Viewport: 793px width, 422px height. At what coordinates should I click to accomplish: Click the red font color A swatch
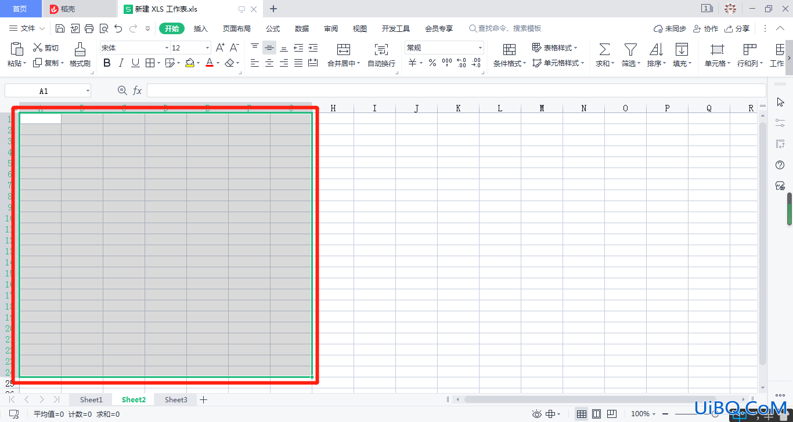[210, 63]
